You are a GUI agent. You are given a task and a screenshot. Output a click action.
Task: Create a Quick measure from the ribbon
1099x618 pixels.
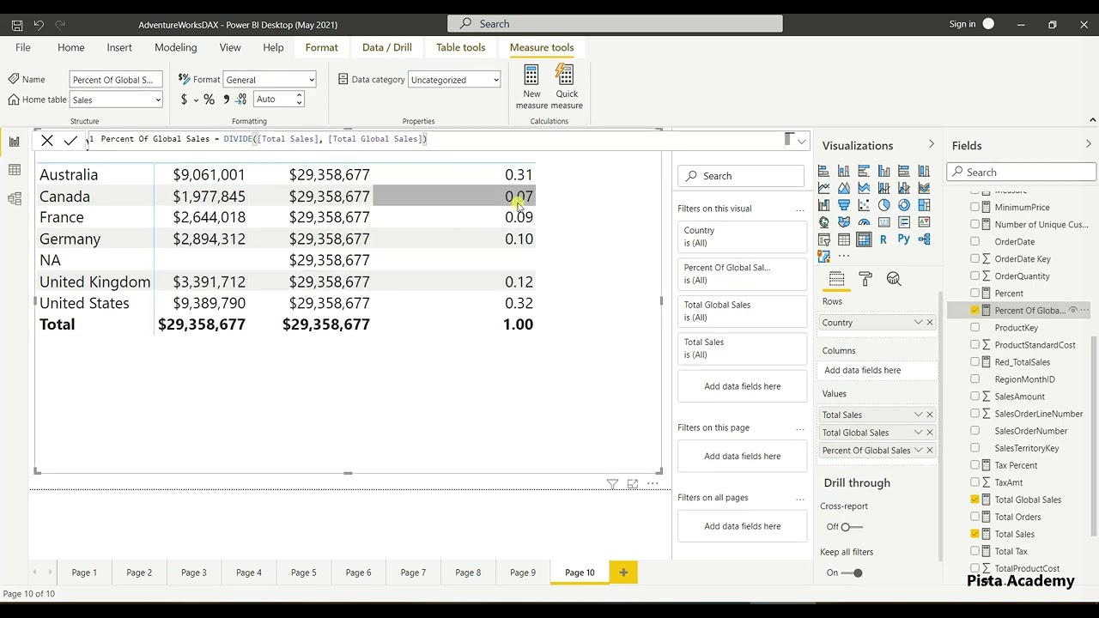(567, 87)
